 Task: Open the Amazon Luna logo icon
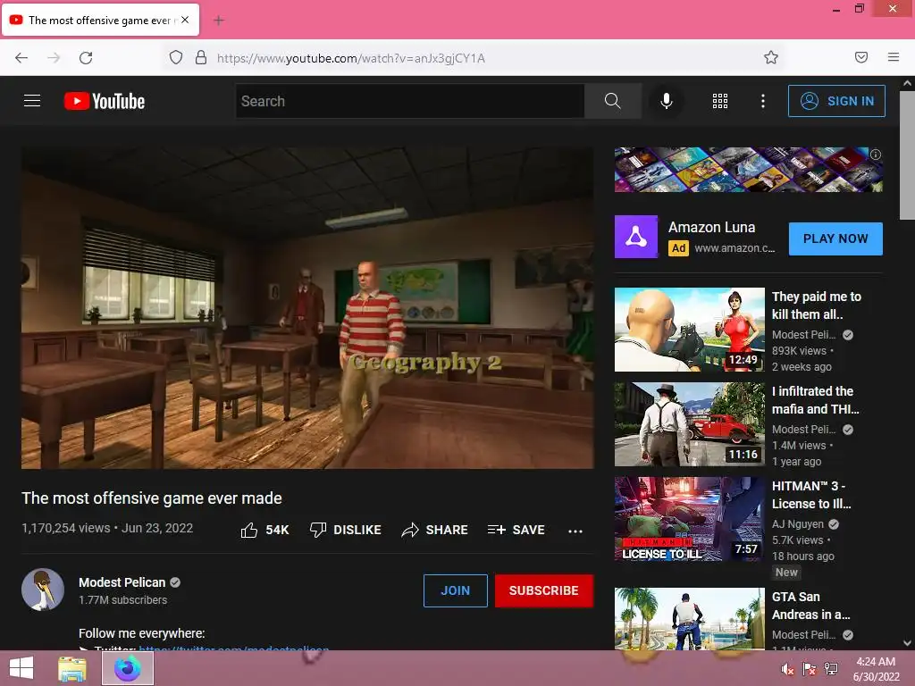[x=636, y=237]
